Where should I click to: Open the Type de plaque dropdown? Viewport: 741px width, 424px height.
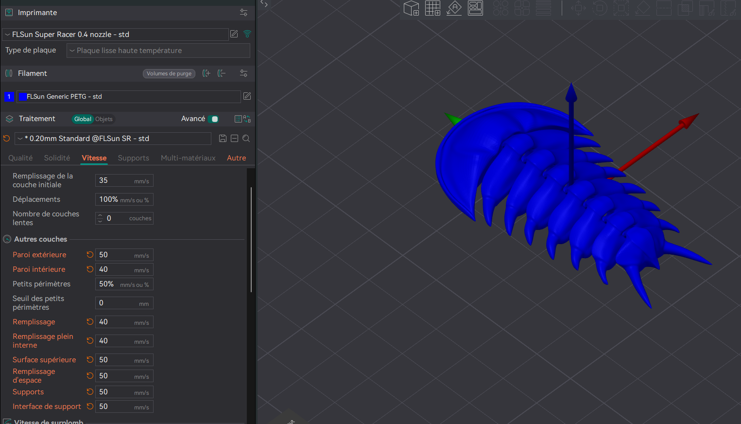tap(158, 51)
